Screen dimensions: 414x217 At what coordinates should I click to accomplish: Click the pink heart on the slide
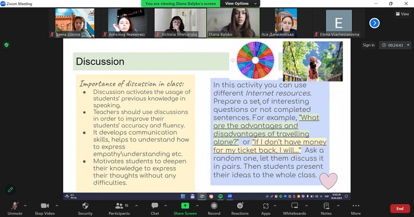pyautogui.click(x=329, y=181)
